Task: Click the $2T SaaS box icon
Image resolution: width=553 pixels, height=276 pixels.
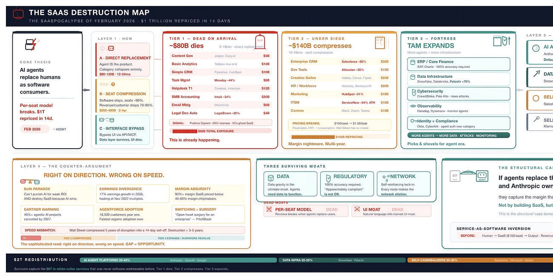Action: tap(455, 176)
